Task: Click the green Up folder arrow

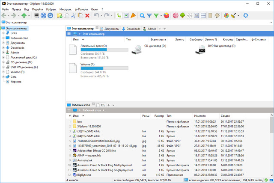Action: [24, 15]
